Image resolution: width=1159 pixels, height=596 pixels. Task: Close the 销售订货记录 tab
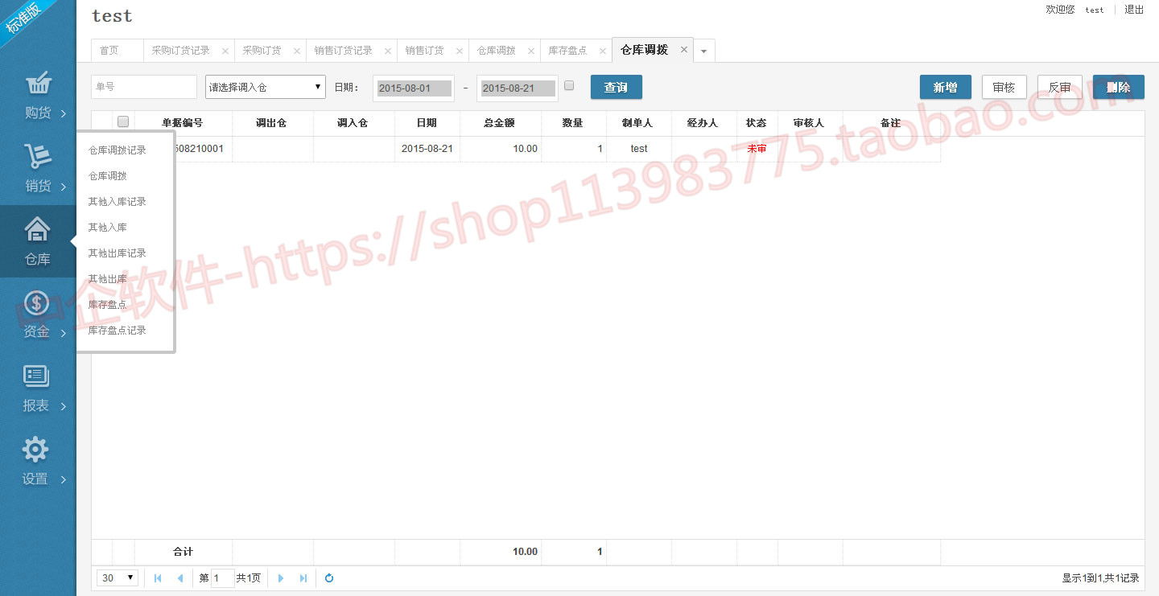tap(388, 51)
